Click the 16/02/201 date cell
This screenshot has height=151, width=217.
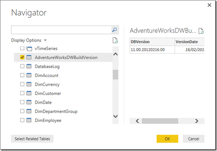[190, 50]
